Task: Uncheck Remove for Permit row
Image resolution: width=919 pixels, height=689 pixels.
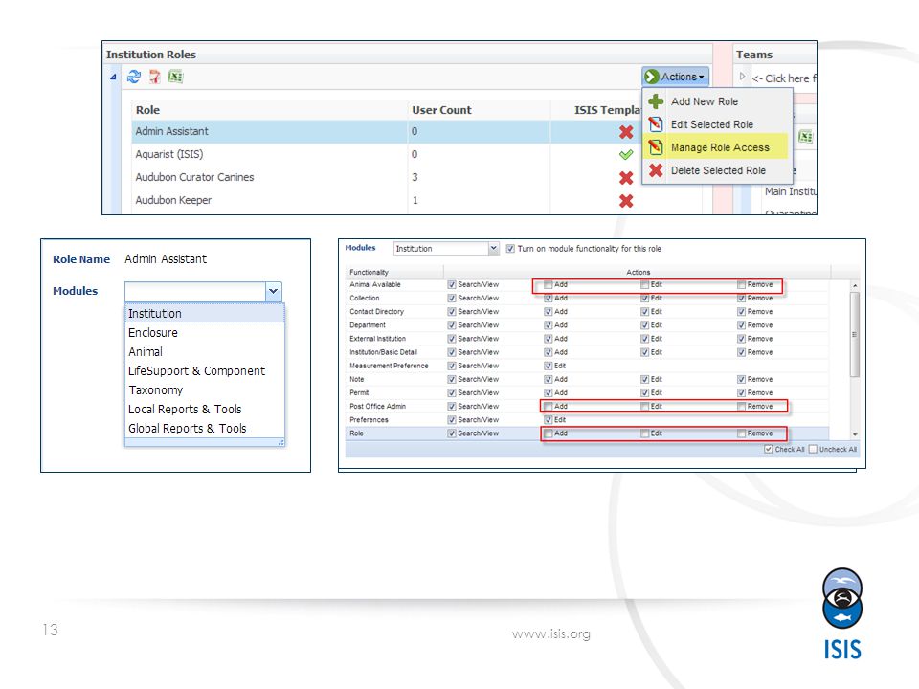Action: click(x=741, y=392)
